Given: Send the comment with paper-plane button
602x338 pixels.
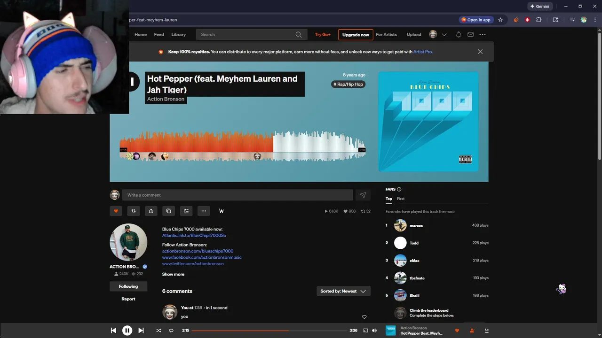Looking at the screenshot, I should [x=363, y=195].
